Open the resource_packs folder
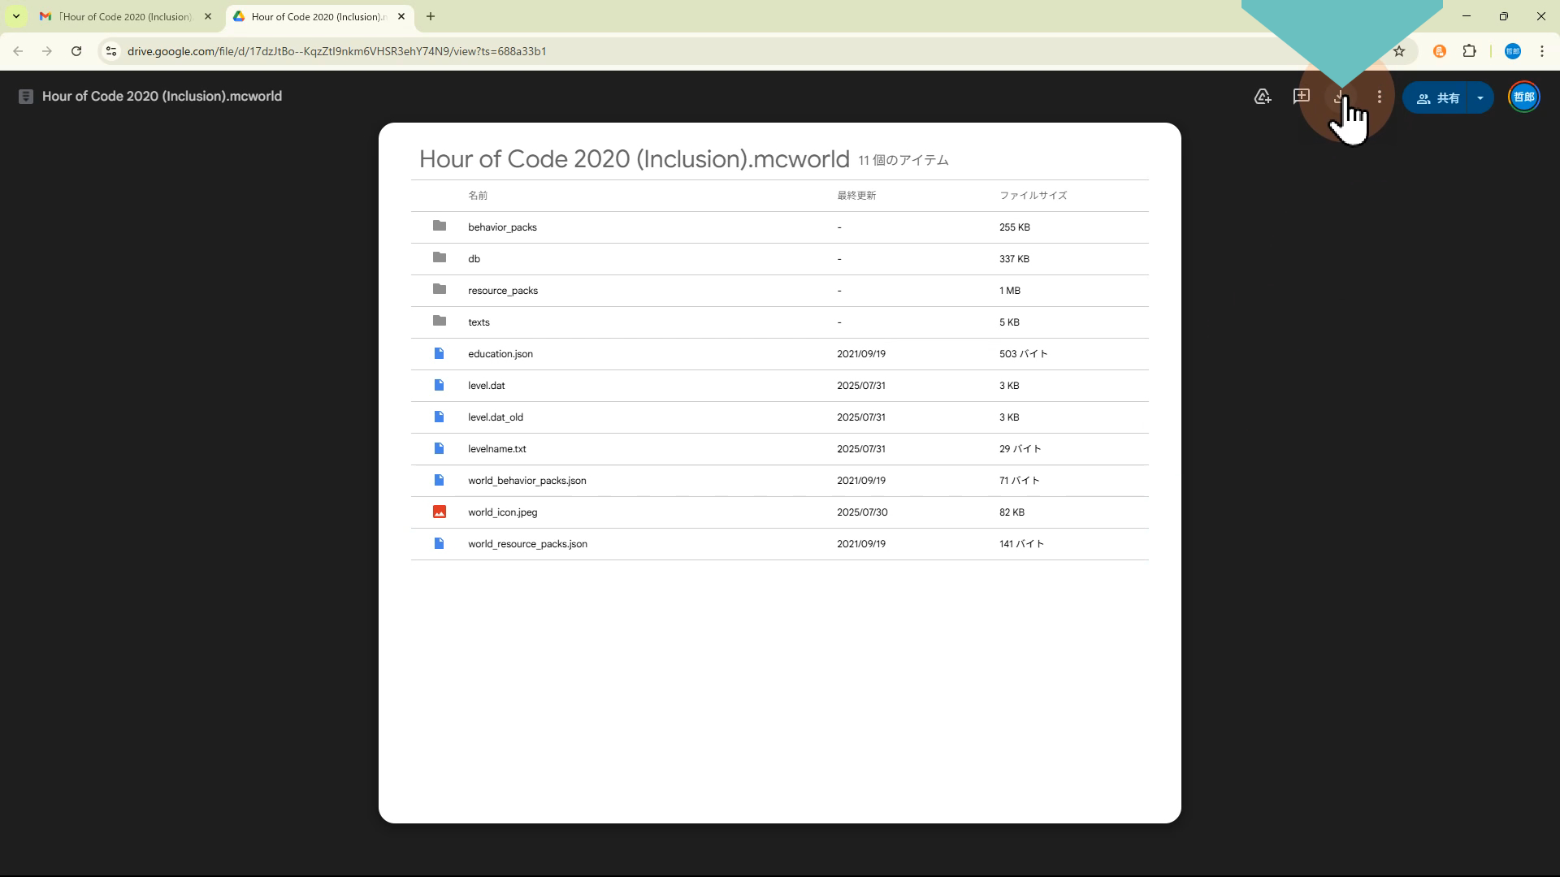Image resolution: width=1560 pixels, height=877 pixels. [502, 291]
